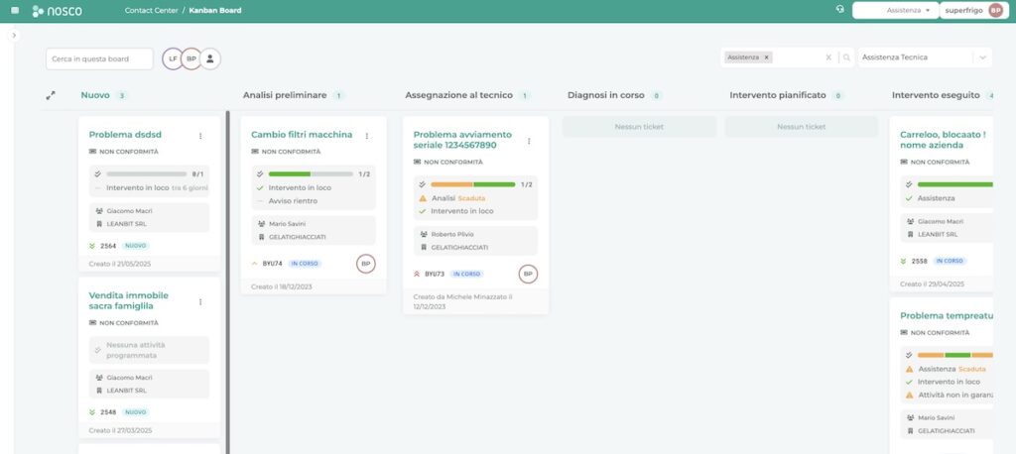Expand the left sidebar with chevron
The height and width of the screenshot is (454, 1016).
(x=14, y=36)
